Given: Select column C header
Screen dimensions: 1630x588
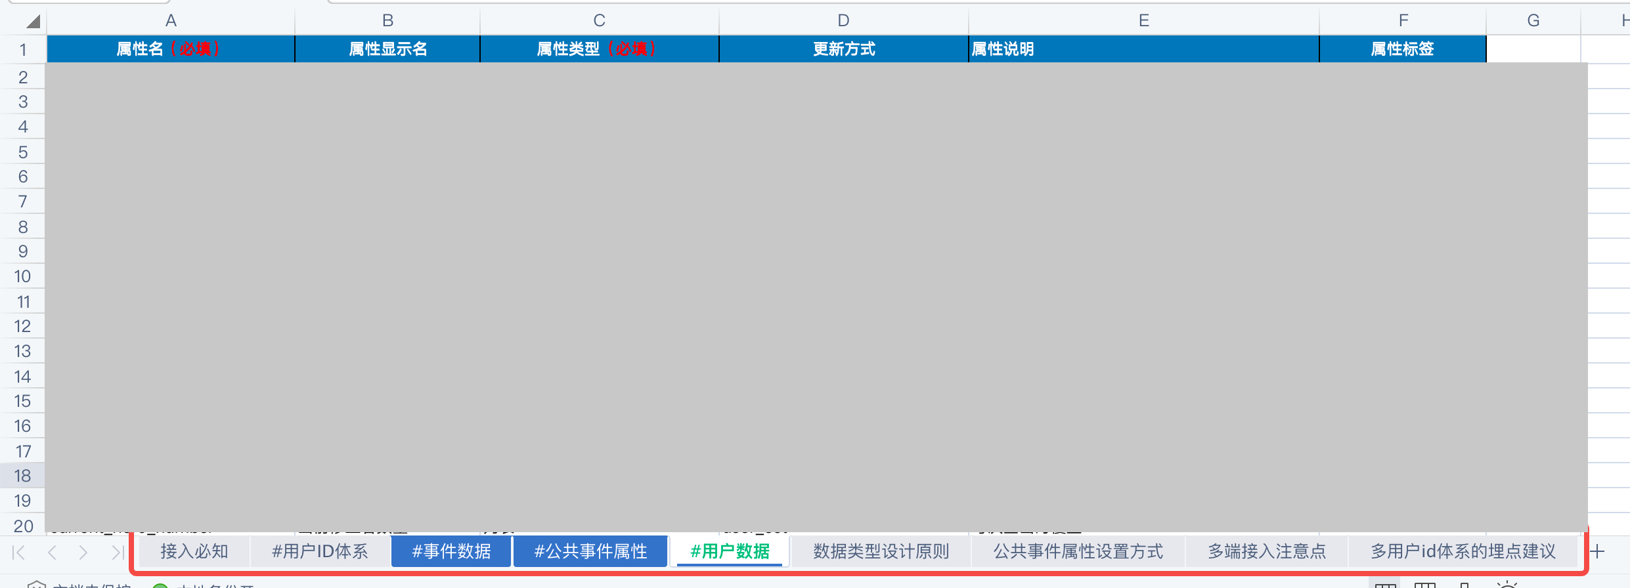Looking at the screenshot, I should coord(600,20).
